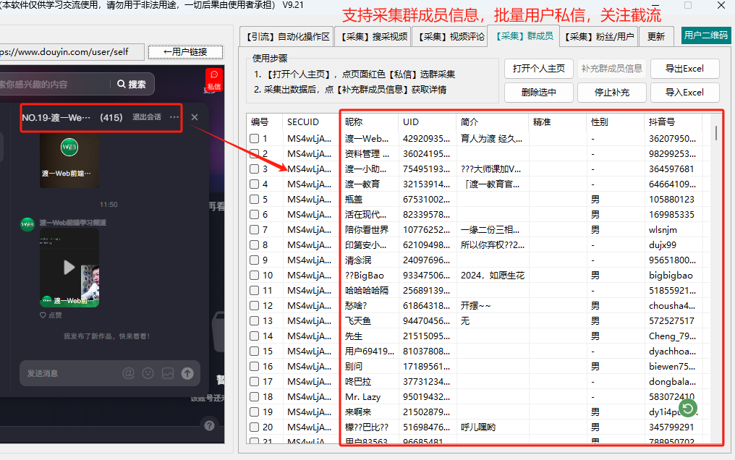This screenshot has width=735, height=460.
Task: Click the douyin.com/user/self URL field
Action: [x=69, y=52]
